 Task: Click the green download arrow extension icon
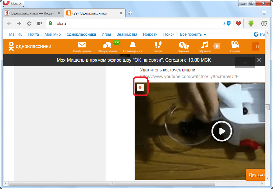251,23
